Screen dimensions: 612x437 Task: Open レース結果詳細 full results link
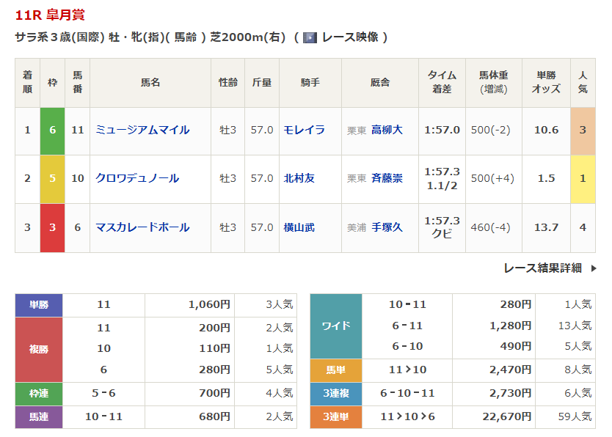click(x=543, y=268)
